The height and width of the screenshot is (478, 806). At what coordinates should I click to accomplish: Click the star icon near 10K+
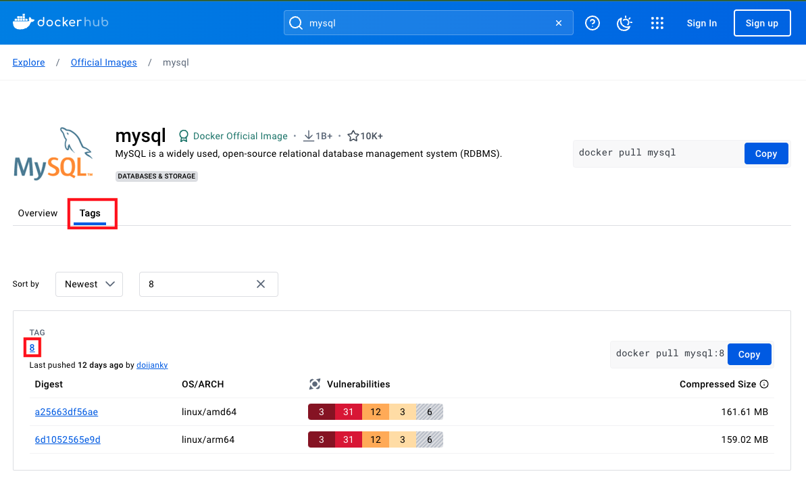click(353, 136)
